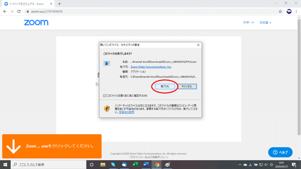Image resolution: width=301 pixels, height=169 pixels.
Task: Click the ヘルプ help button
Action: [280, 152]
